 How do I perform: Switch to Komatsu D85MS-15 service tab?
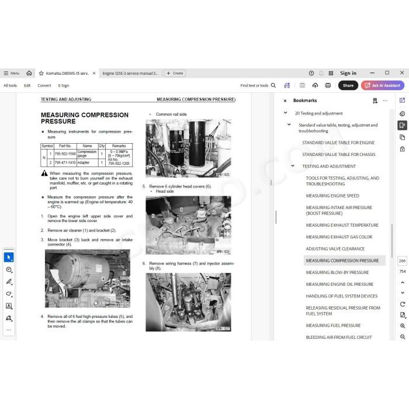[x=67, y=73]
